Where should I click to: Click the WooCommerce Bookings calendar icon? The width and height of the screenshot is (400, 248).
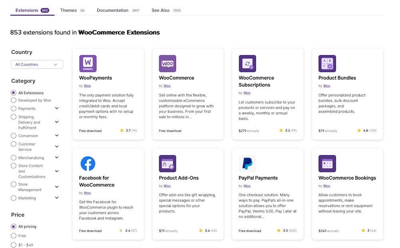point(327,164)
